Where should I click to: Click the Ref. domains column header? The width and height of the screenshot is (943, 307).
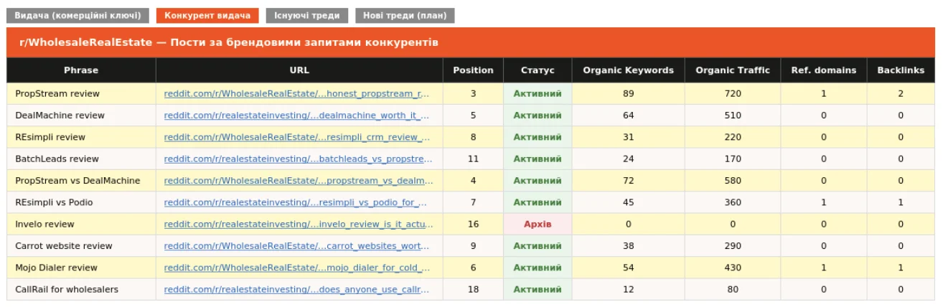(823, 70)
